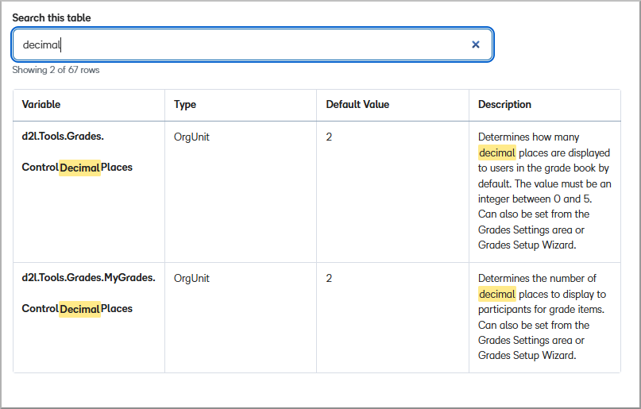
Task: Clear the search field with the X icon
Action: point(476,44)
